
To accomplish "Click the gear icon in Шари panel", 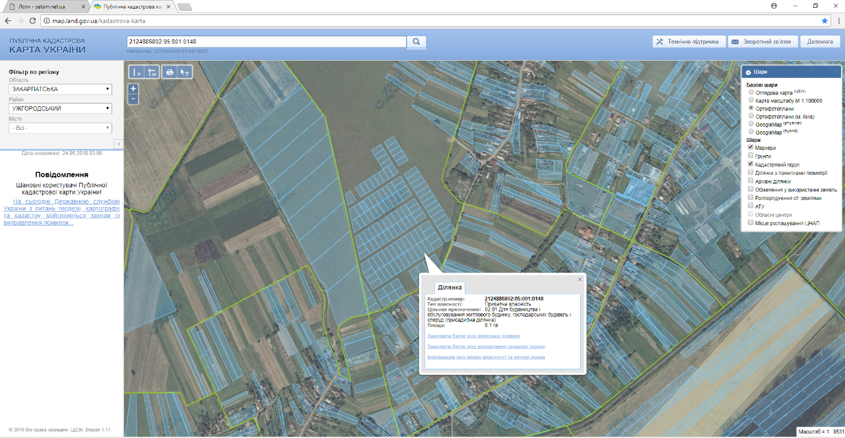I will [x=748, y=73].
